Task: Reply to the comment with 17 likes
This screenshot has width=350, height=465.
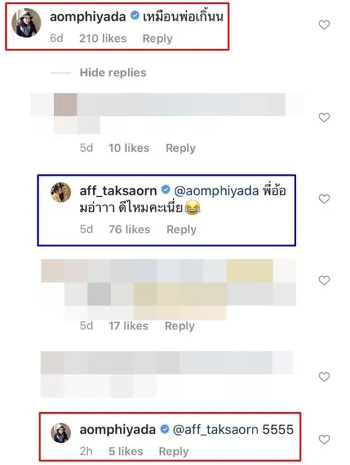Action: pyautogui.click(x=179, y=326)
